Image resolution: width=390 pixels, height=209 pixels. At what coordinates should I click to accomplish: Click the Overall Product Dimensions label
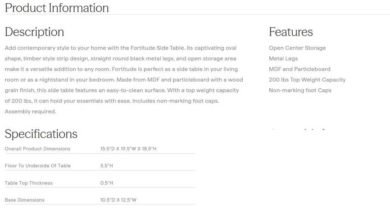tap(38, 149)
